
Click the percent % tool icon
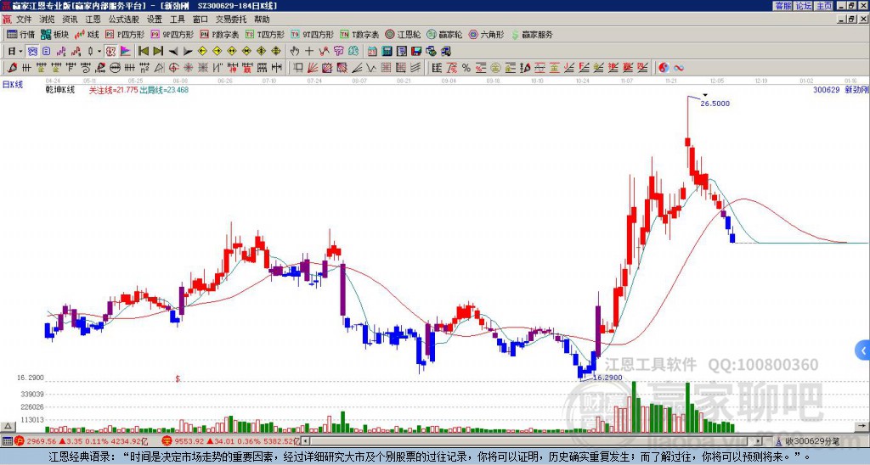(466, 68)
